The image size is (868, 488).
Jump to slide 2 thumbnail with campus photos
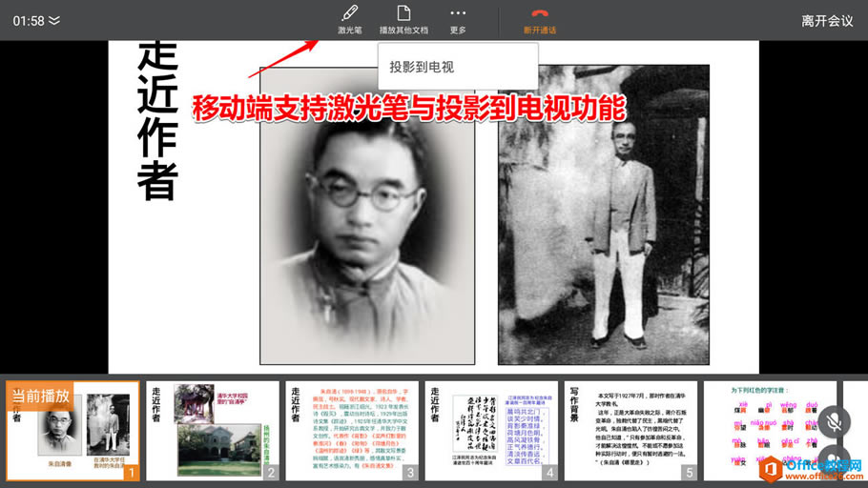coord(213,431)
